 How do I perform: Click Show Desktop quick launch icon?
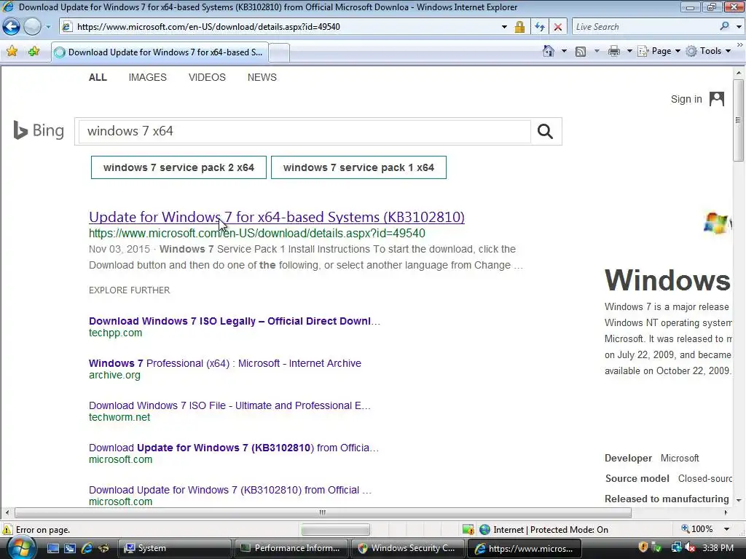[x=52, y=548]
